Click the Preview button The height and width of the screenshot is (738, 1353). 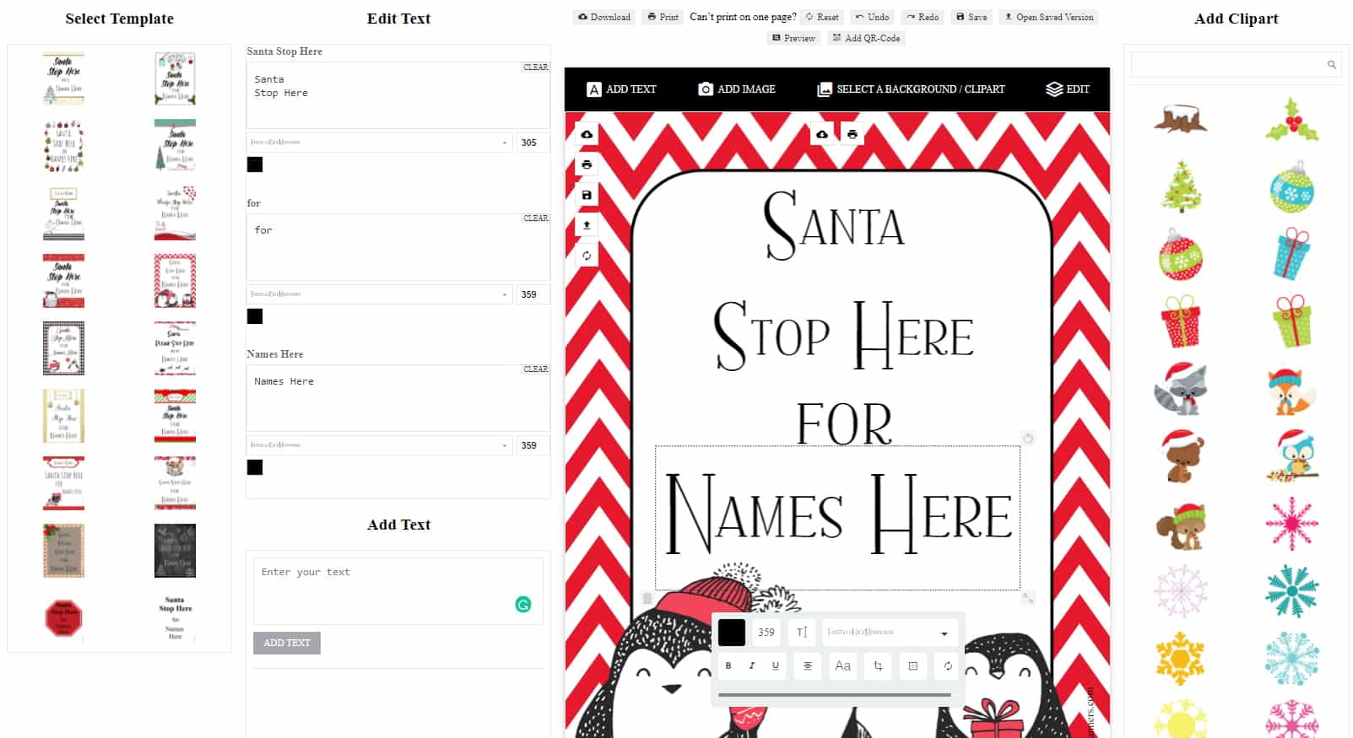pyautogui.click(x=794, y=38)
